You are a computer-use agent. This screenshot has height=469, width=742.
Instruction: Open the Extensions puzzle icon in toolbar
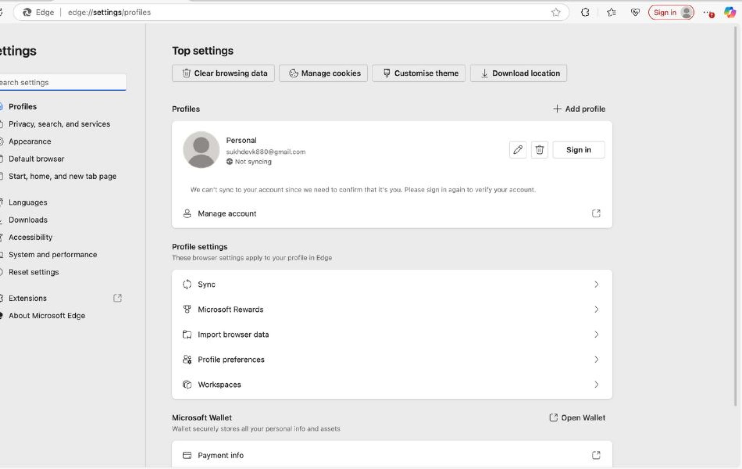click(x=585, y=12)
